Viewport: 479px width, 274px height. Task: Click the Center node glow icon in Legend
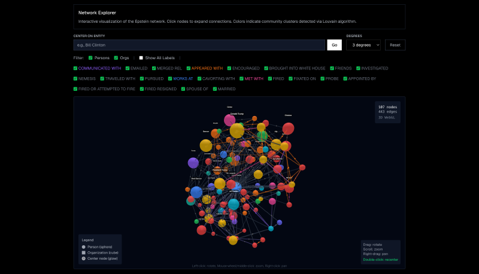[x=84, y=258]
